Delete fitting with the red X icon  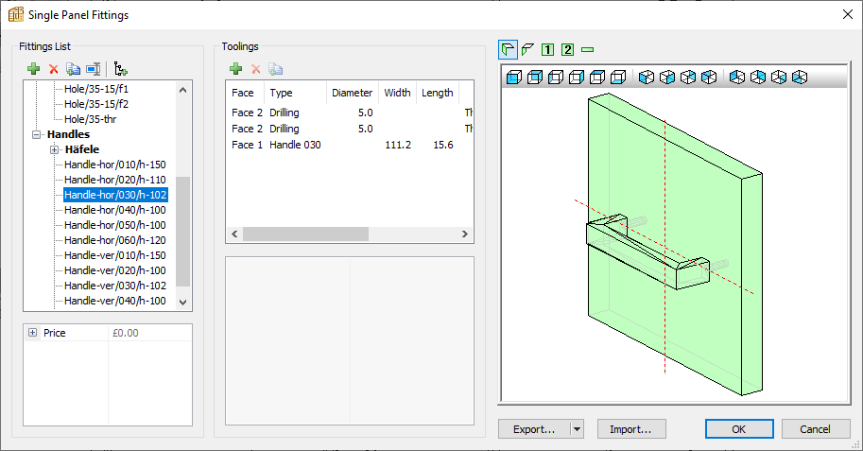click(53, 69)
